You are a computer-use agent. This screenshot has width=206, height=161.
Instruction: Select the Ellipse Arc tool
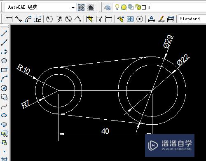pos(4,124)
